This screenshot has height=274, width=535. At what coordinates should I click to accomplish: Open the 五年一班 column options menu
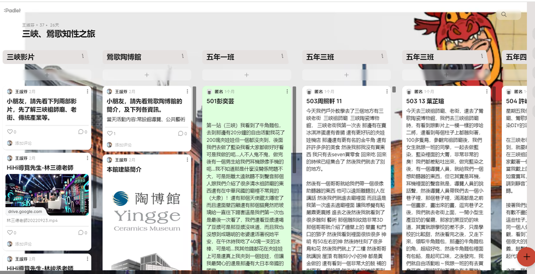(282, 56)
